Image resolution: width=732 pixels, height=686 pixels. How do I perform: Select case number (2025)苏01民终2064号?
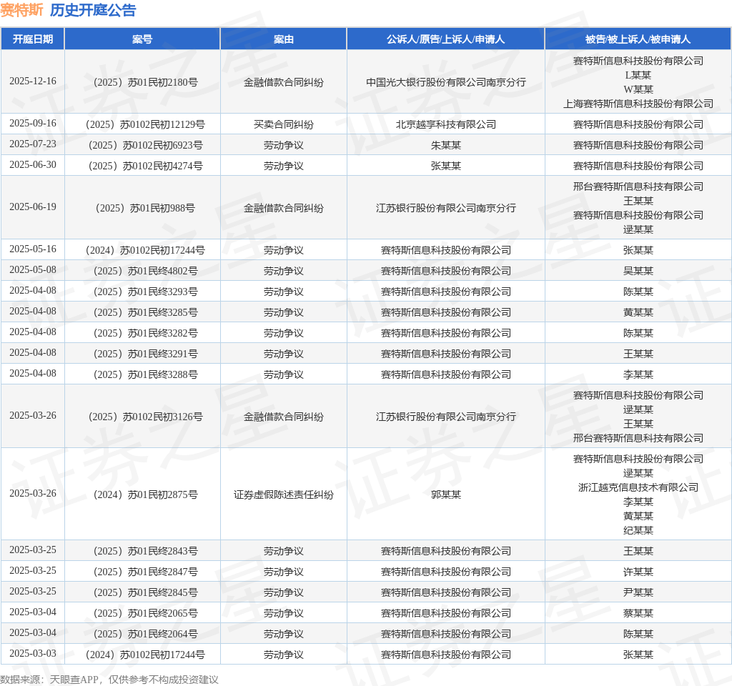(x=146, y=634)
